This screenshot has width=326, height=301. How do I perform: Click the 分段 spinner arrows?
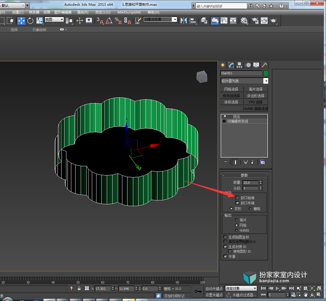point(261,188)
